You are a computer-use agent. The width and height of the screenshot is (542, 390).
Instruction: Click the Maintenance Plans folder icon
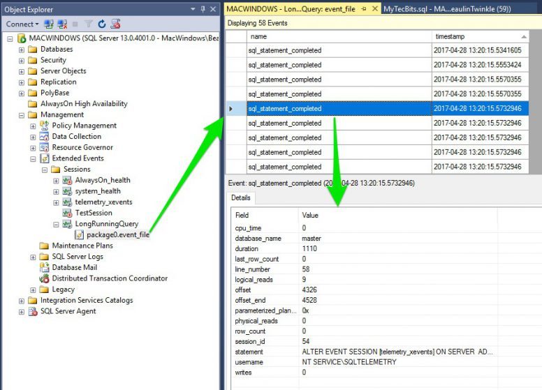coord(44,246)
